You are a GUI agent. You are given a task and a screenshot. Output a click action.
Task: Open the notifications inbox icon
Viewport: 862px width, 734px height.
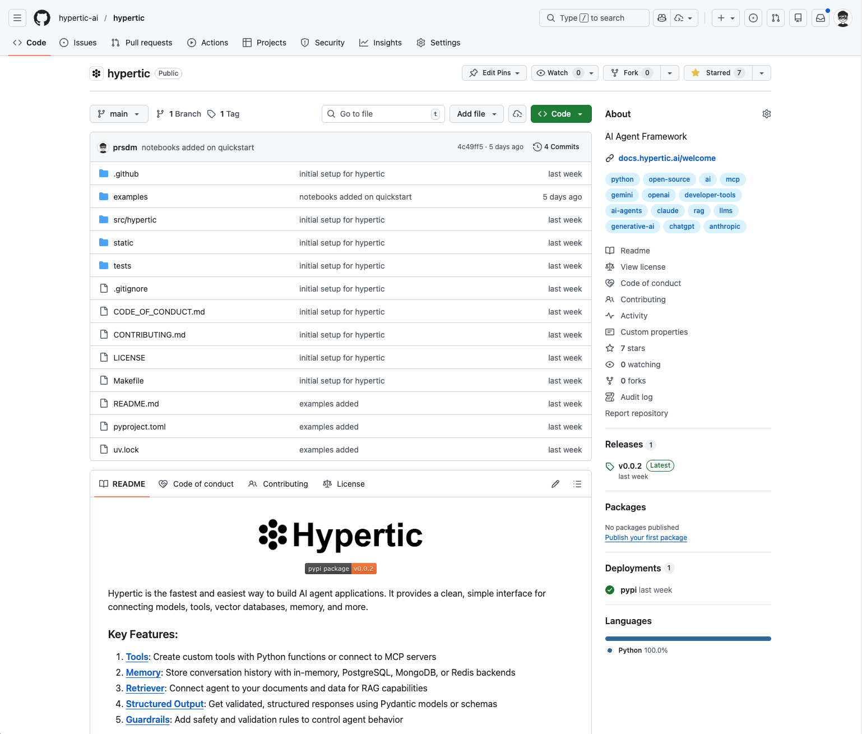pos(820,17)
